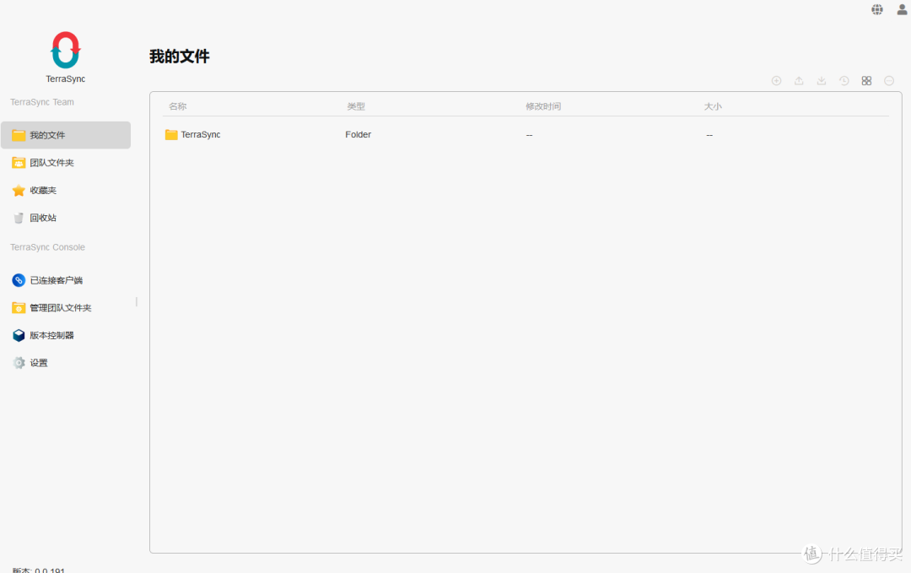This screenshot has height=573, width=911.
Task: Open the more options ellipsis icon
Action: coord(889,81)
